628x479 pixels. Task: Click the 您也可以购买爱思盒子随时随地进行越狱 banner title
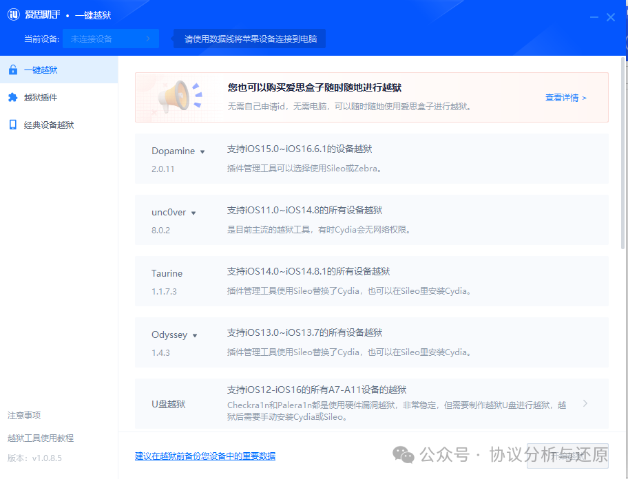[315, 87]
